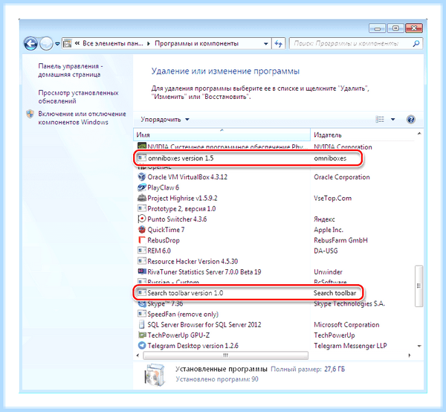Image resolution: width=446 pixels, height=412 pixels.
Task: Select Oracle VM VirtualBox 4.3.12
Action: pyautogui.click(x=187, y=177)
